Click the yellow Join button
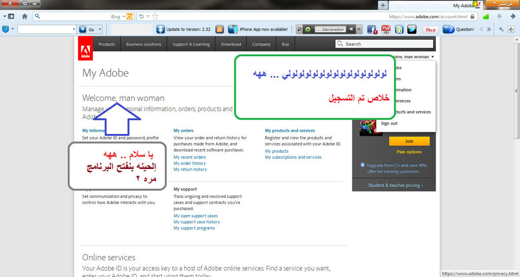Image resolution: width=520 pixels, height=277 pixels. tap(409, 141)
